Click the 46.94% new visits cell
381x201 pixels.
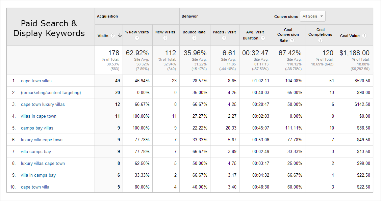point(142,81)
